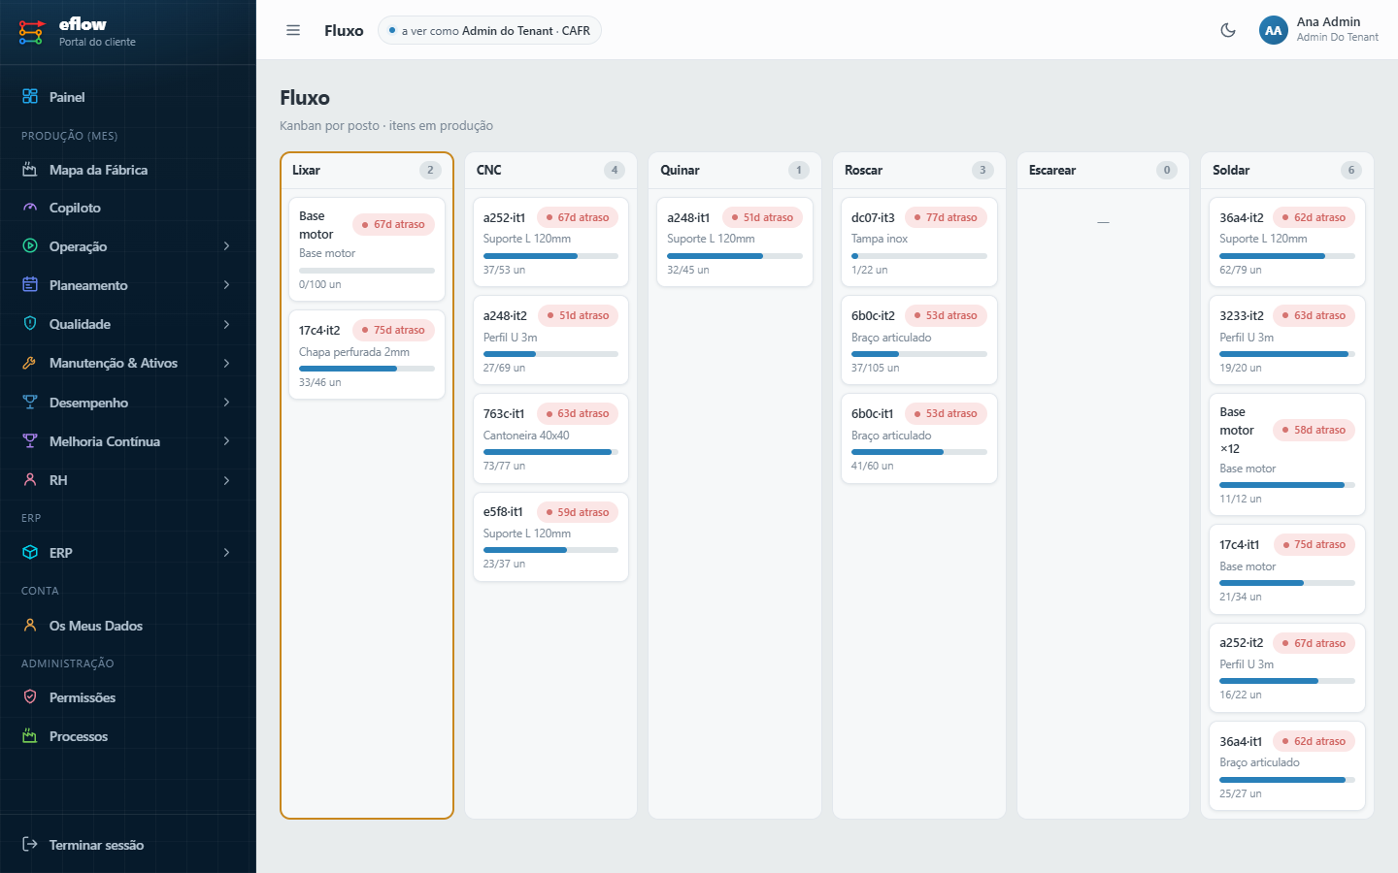Open Mapa da Fábrica menu item
This screenshot has height=873, width=1398.
tap(128, 170)
